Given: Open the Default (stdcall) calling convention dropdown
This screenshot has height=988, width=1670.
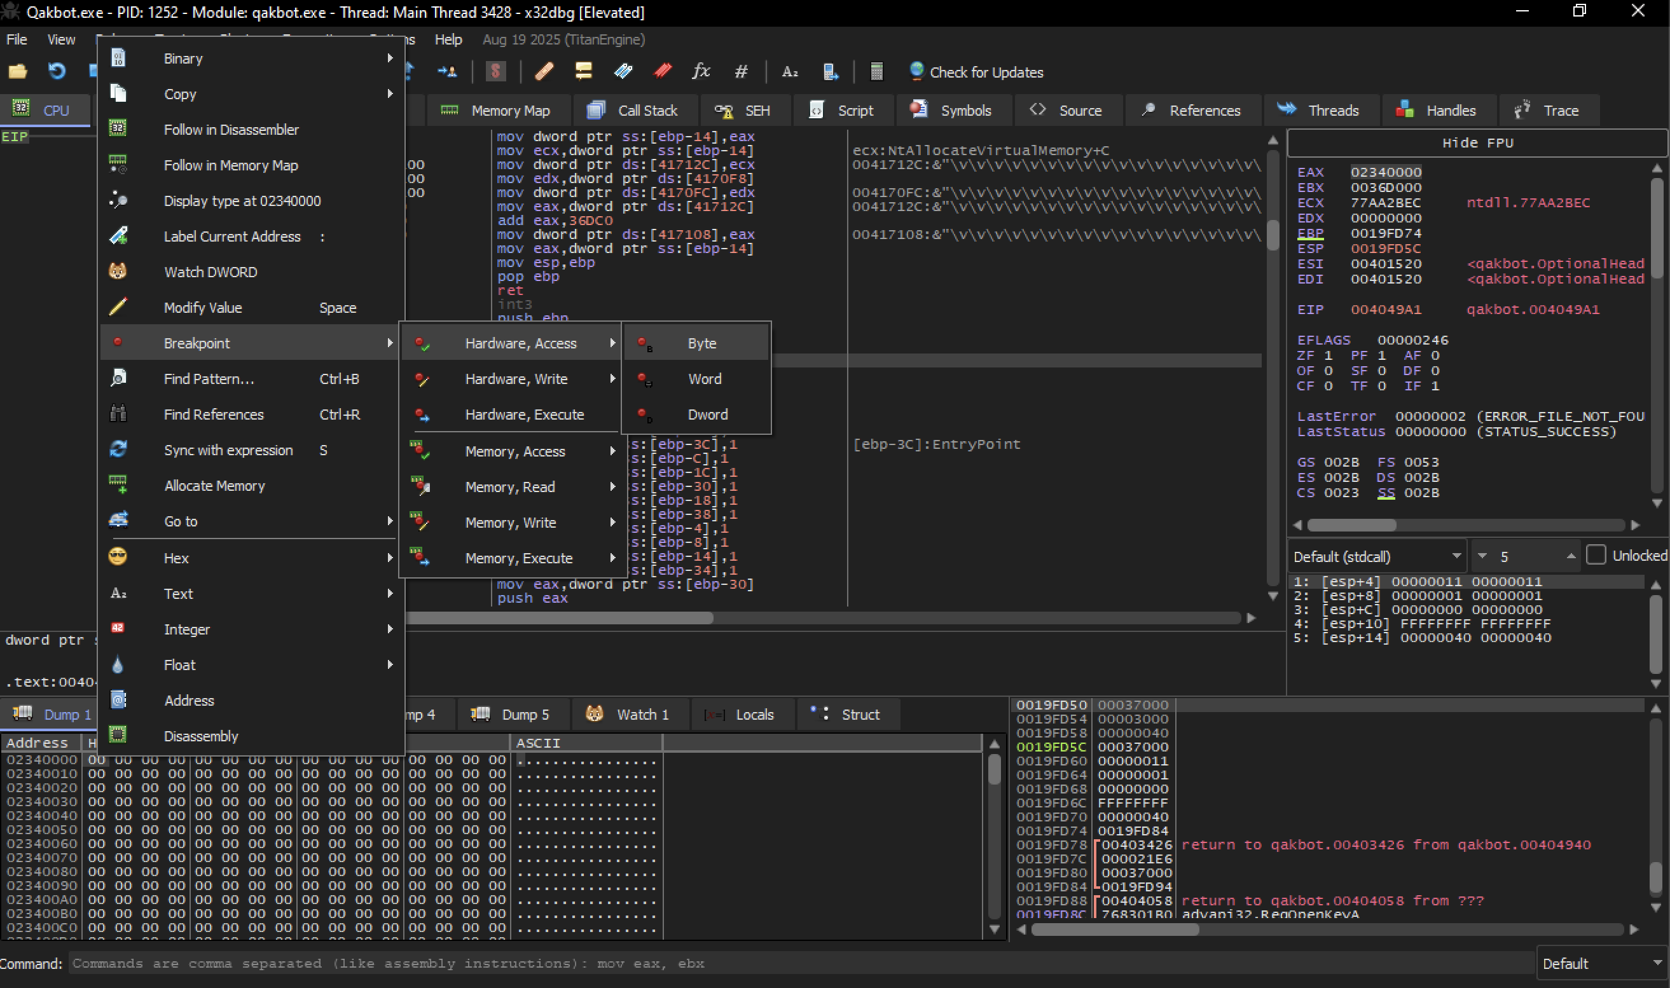Looking at the screenshot, I should pyautogui.click(x=1377, y=556).
